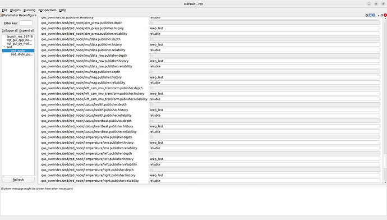This screenshot has height=220, width=387.
Task: Edit left_cam_imu_transform.publisher.reliability value field
Action: (x=264, y=99)
